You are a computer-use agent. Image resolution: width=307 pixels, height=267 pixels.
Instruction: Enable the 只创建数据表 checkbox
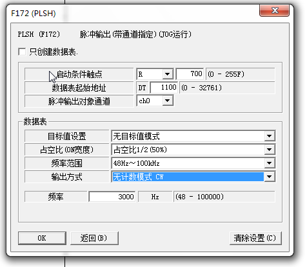pyautogui.click(x=22, y=52)
